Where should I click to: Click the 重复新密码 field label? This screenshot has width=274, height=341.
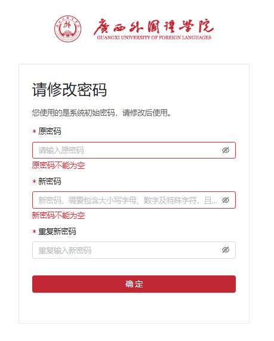click(57, 231)
